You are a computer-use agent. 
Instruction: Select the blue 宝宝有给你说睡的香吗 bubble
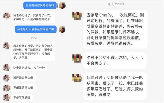point(40,5)
